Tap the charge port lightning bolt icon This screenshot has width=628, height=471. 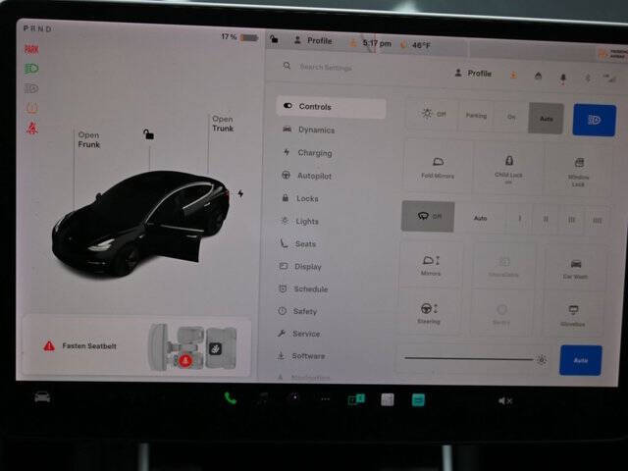[240, 194]
